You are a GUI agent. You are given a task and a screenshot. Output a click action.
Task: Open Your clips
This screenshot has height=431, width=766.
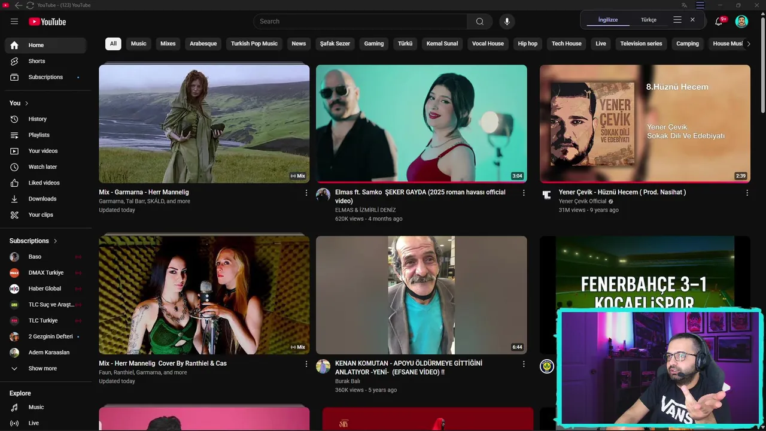tap(45, 215)
